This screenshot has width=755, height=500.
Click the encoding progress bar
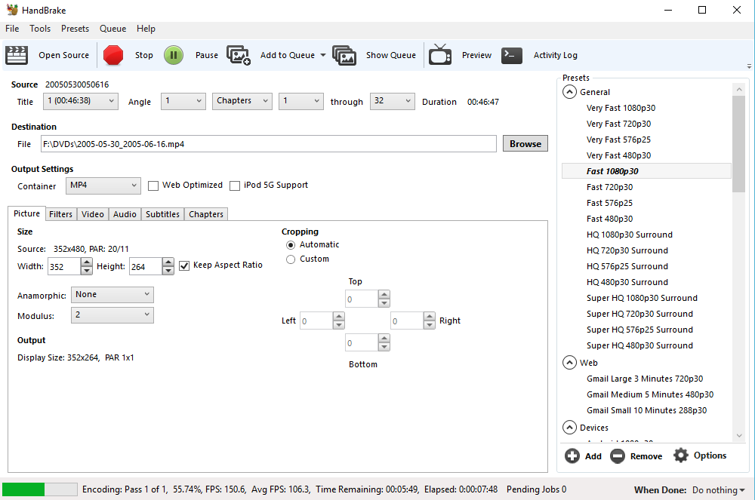39,489
